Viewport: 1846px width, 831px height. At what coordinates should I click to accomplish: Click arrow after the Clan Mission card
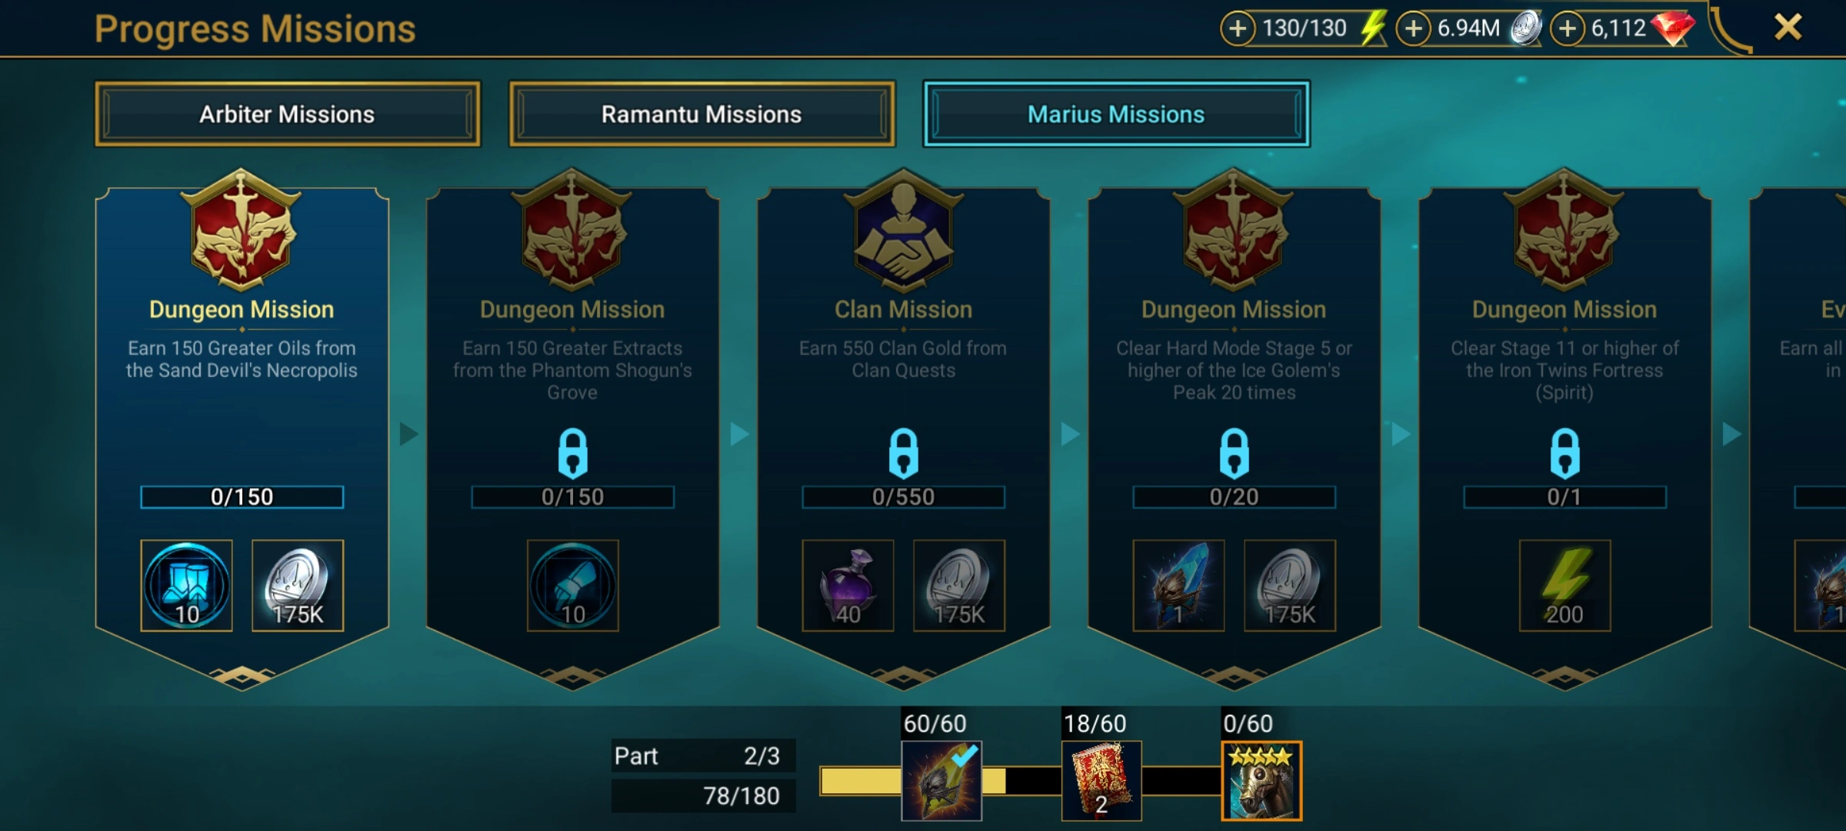tap(1070, 434)
